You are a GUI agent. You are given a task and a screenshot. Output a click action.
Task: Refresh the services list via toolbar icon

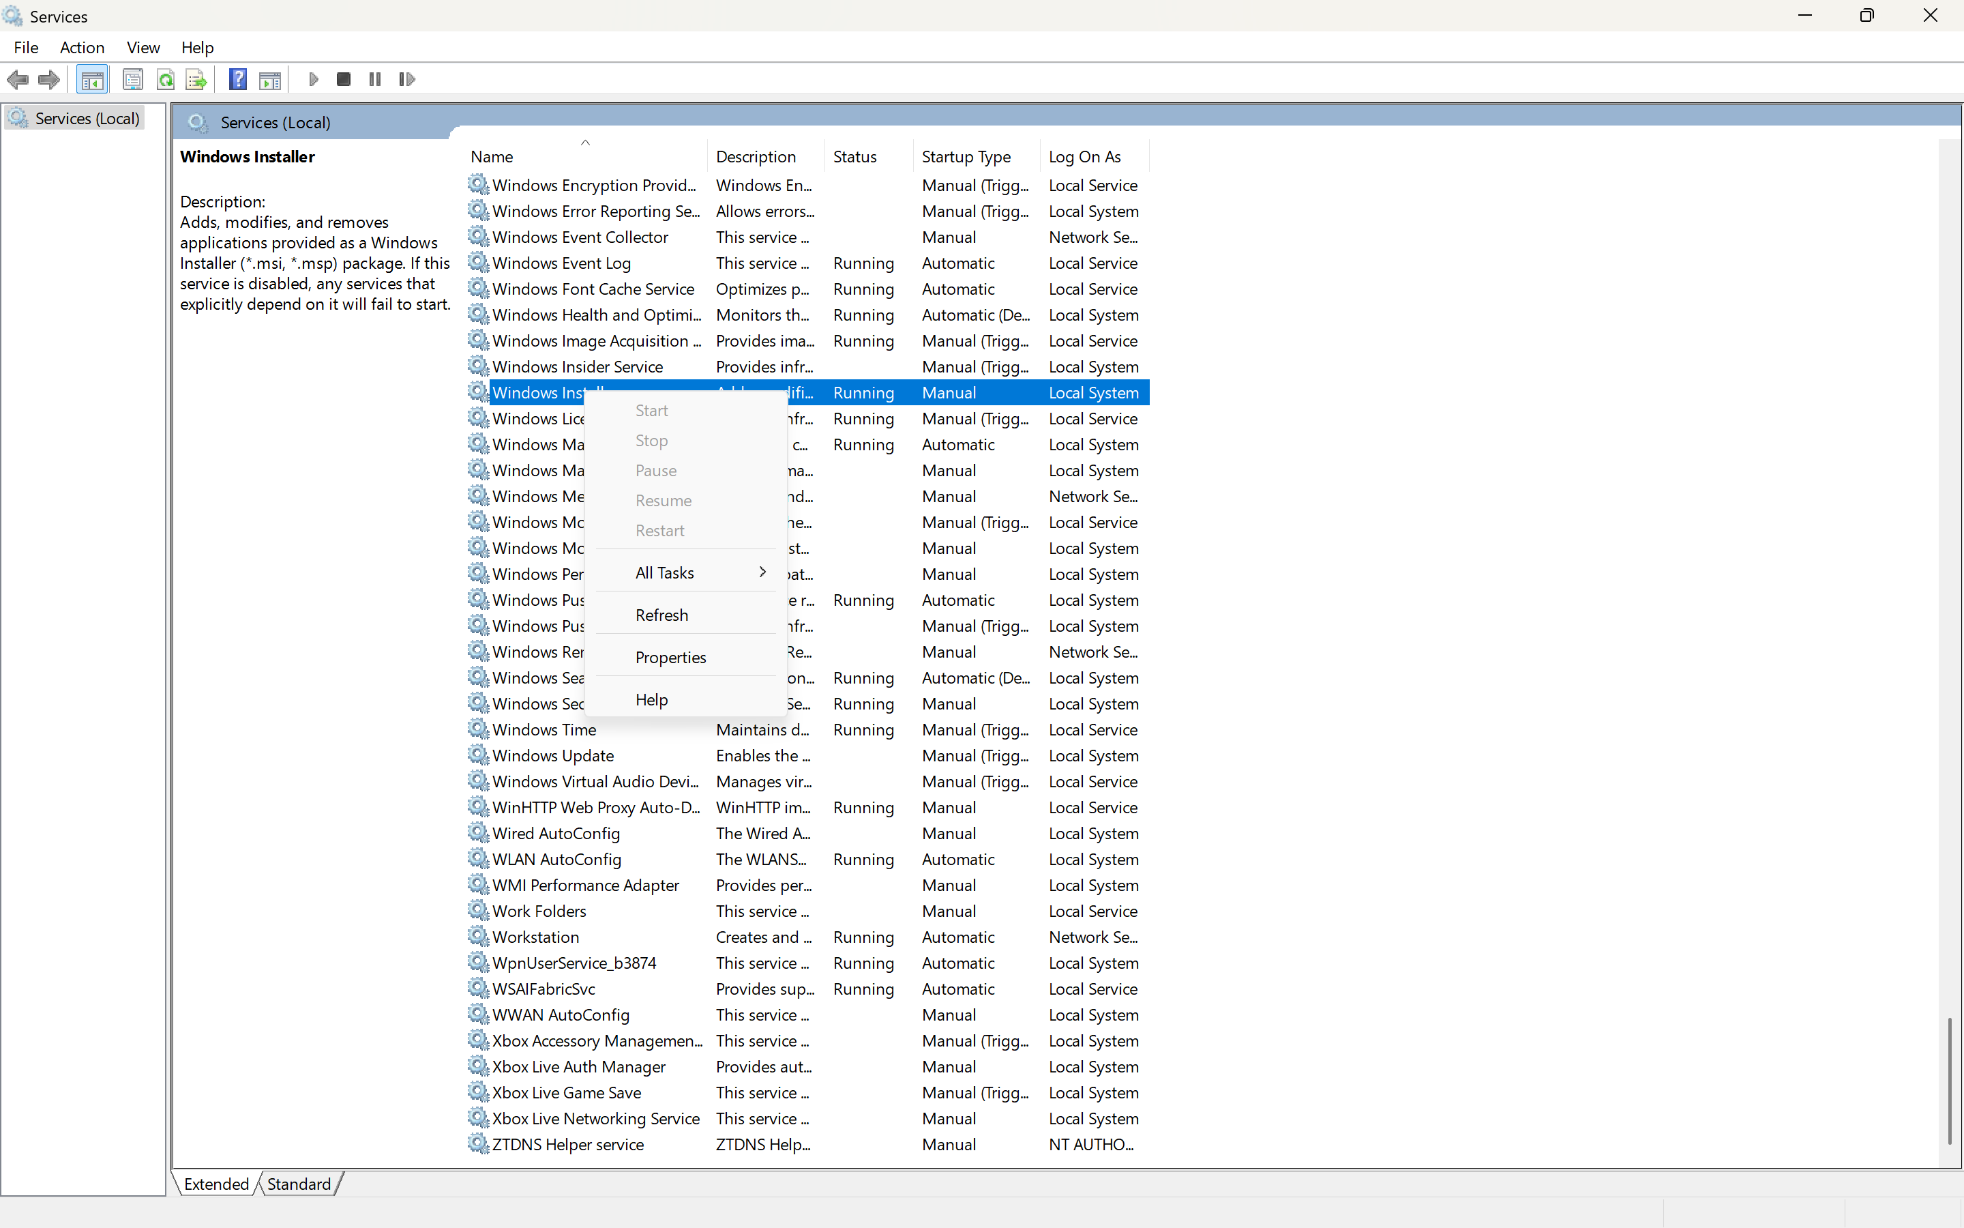pos(166,78)
